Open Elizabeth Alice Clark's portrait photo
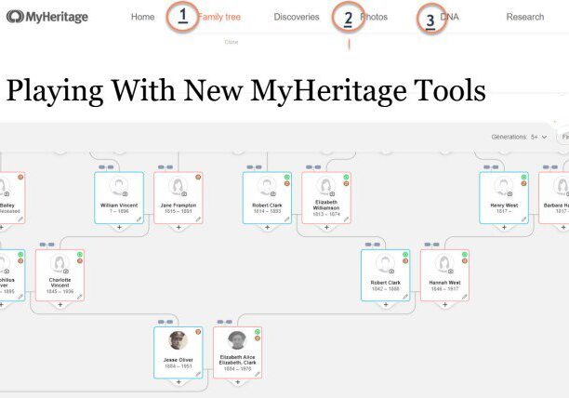 pyautogui.click(x=237, y=340)
